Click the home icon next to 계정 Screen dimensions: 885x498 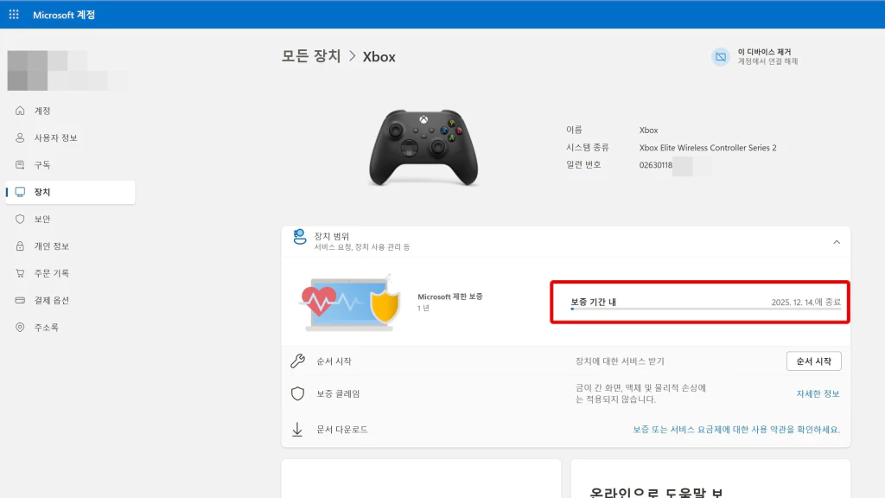(x=21, y=111)
